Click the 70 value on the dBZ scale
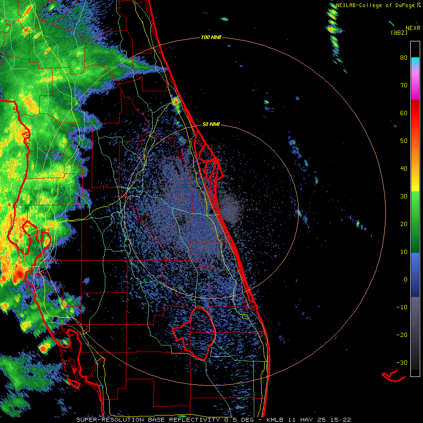The height and width of the screenshot is (423, 423). click(404, 85)
